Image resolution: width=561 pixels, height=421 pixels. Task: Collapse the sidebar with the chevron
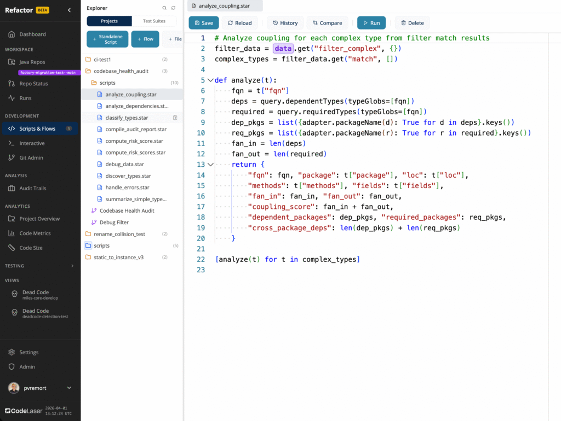tap(69, 10)
